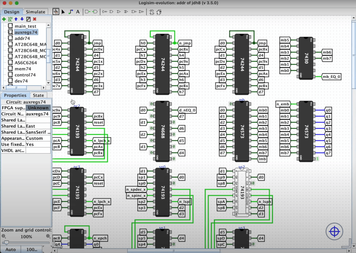The image size is (356, 253).
Task: Select dev74 in the circuit tree
Action: [x=21, y=81]
